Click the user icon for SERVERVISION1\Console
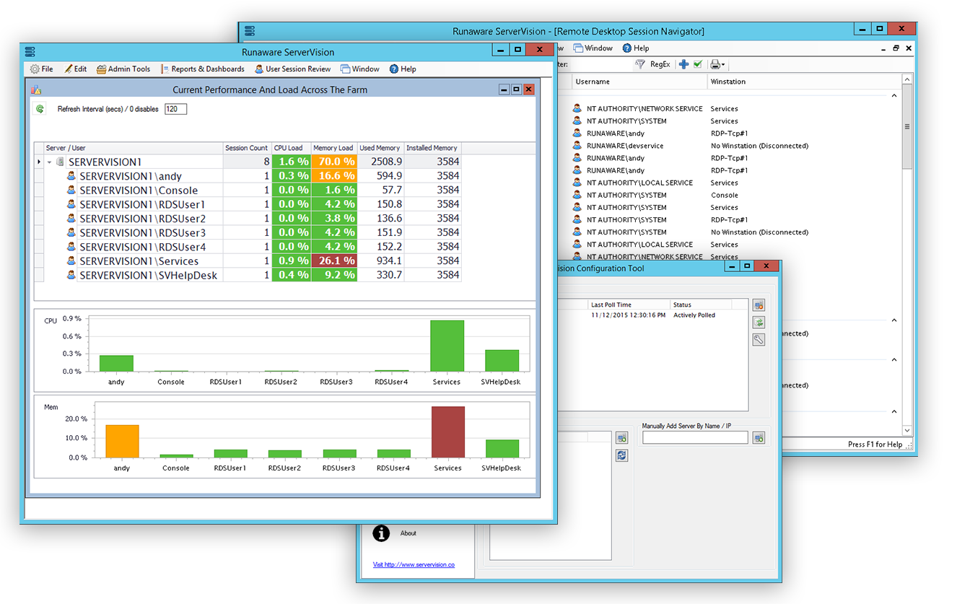Viewport: 957px width, 604px height. [71, 191]
